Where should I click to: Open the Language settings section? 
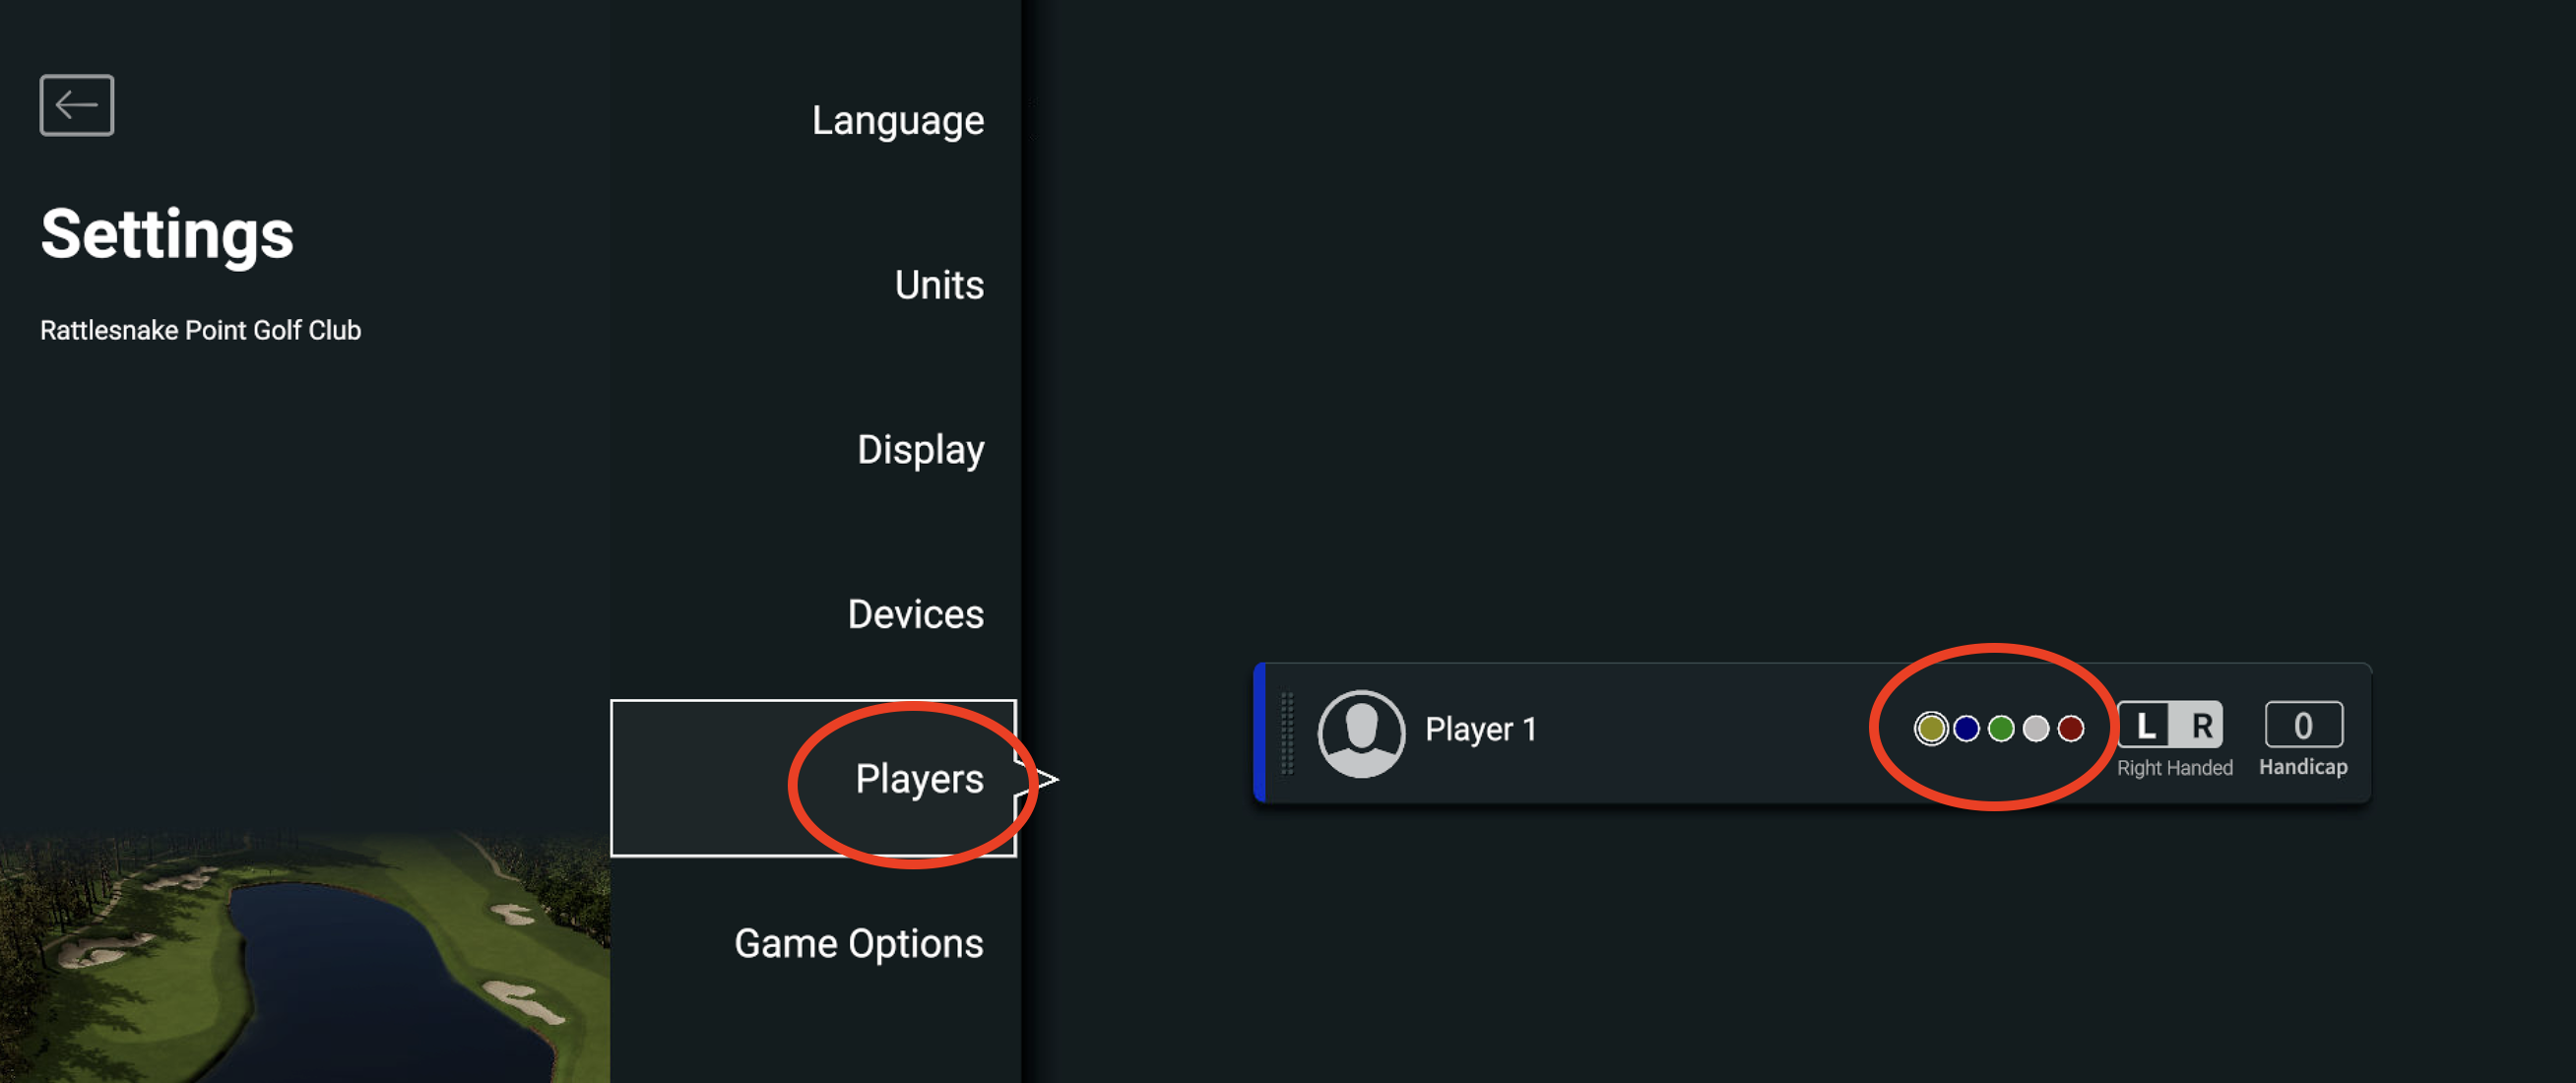coord(897,121)
